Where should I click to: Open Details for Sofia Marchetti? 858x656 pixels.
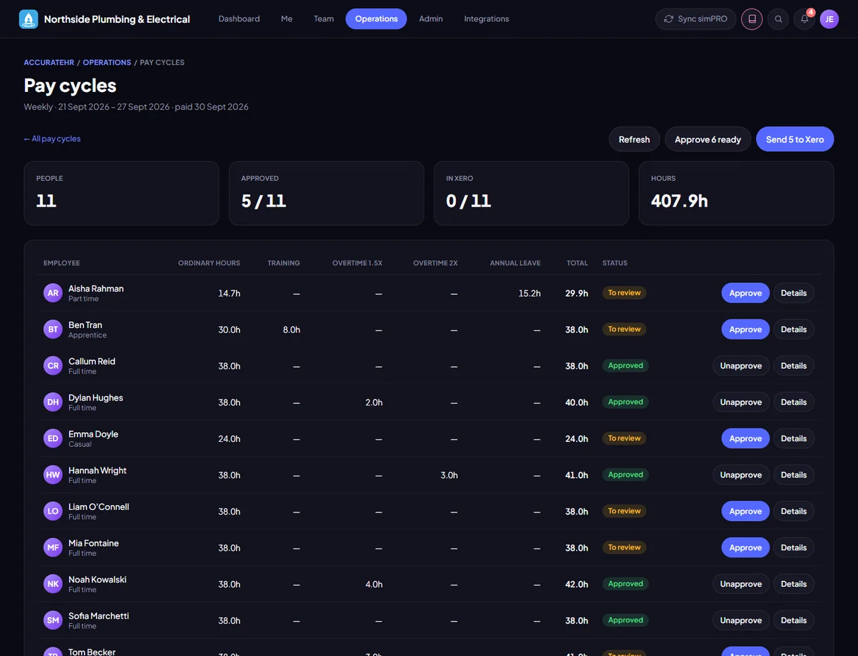coord(794,620)
